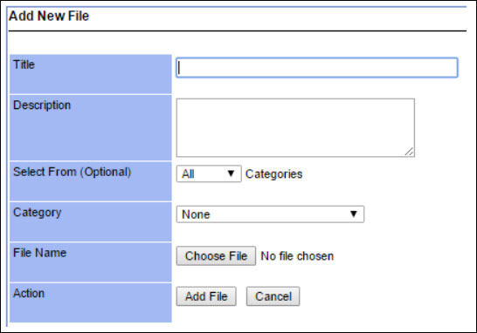Click the Select From (Optional) label
The width and height of the screenshot is (477, 333).
tap(73, 172)
